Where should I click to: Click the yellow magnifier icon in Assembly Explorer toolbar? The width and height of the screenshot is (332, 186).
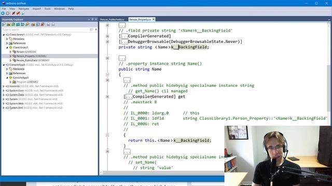[27, 24]
